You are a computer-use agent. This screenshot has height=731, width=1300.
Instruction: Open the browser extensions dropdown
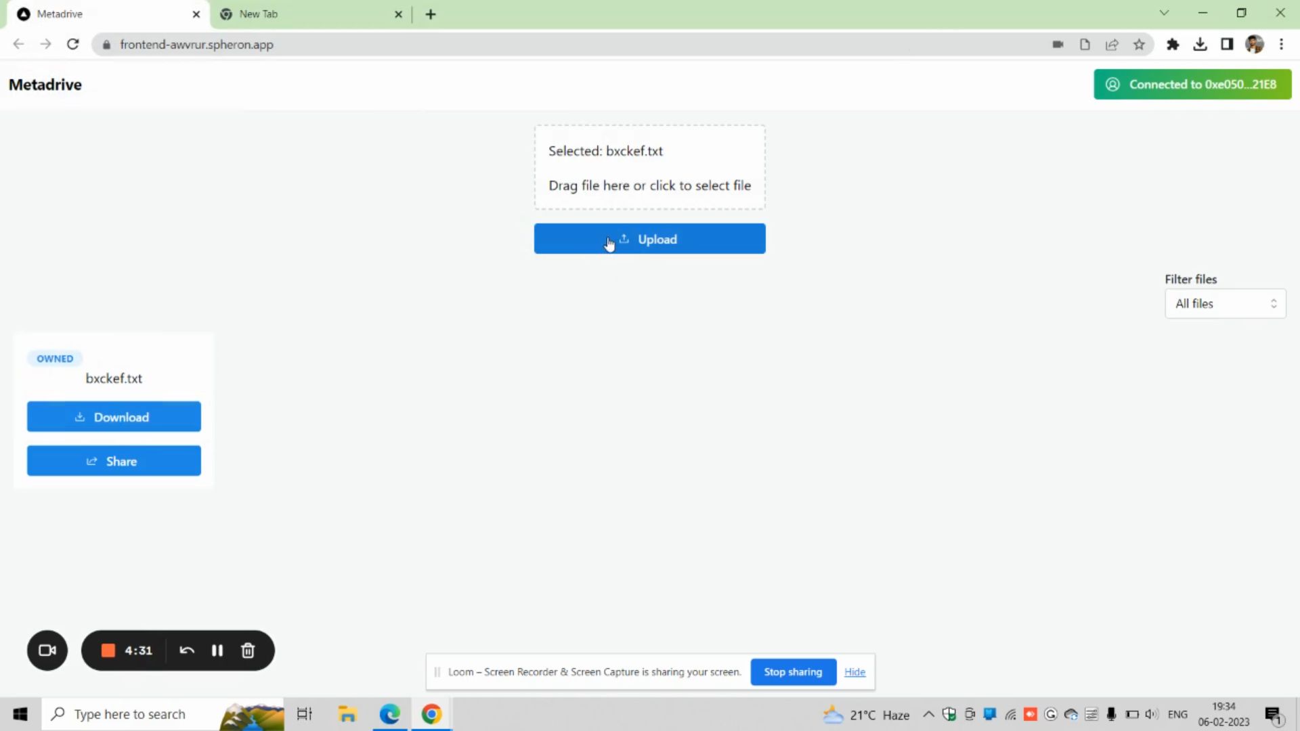tap(1172, 45)
